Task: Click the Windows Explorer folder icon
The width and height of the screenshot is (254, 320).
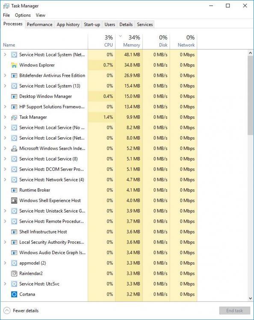Action: pos(14,65)
